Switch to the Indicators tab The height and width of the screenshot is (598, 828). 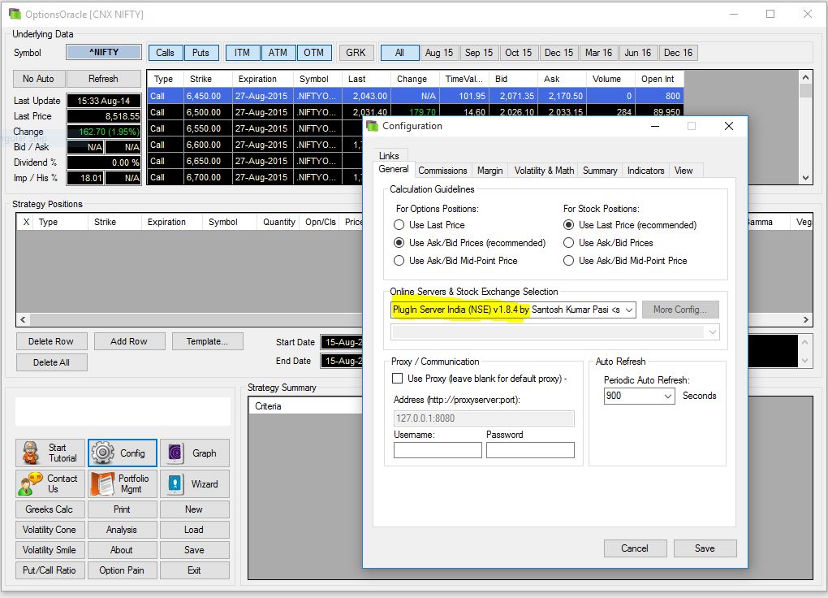click(646, 171)
